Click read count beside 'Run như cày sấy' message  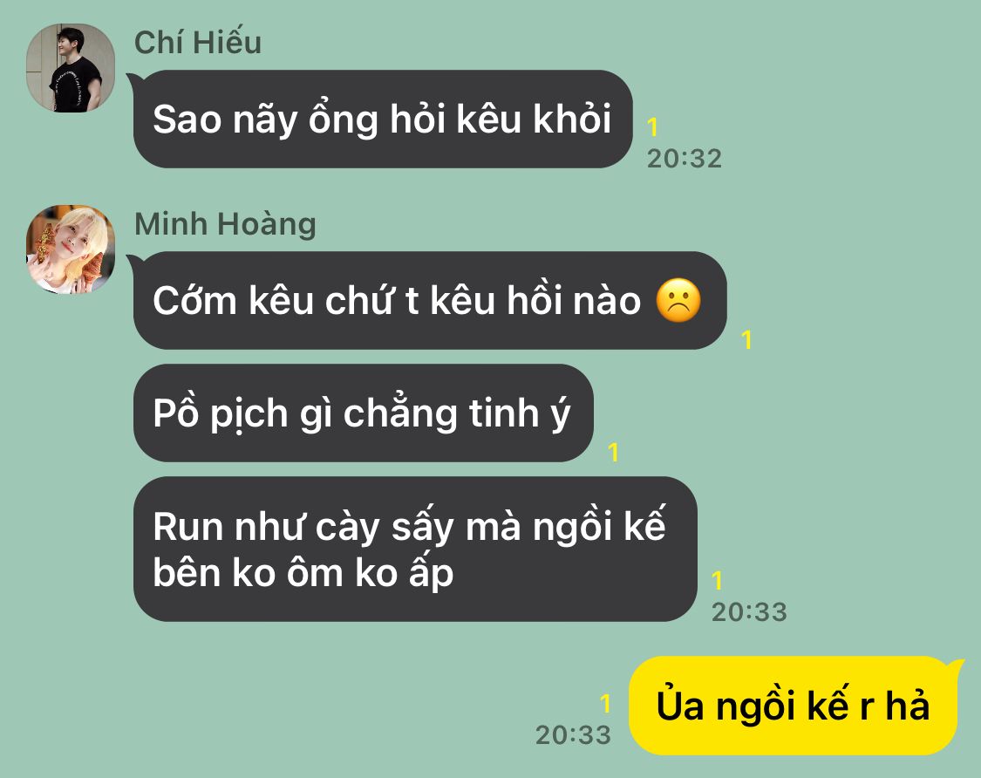point(717,580)
